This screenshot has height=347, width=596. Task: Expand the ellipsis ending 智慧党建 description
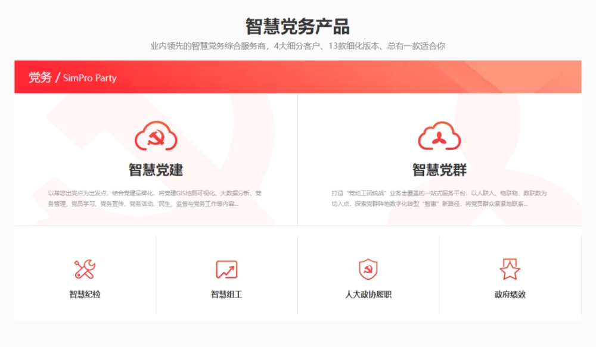point(236,204)
